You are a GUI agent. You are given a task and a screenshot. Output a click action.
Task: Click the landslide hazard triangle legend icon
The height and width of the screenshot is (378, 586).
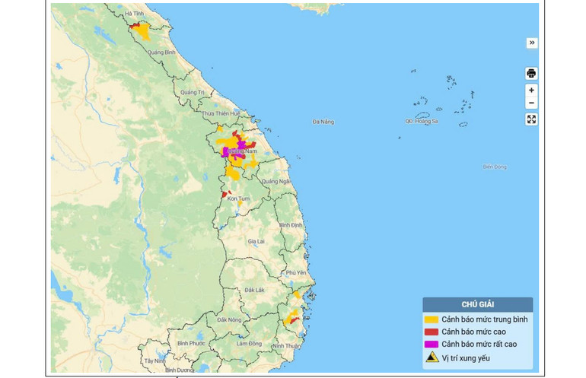[432, 357]
